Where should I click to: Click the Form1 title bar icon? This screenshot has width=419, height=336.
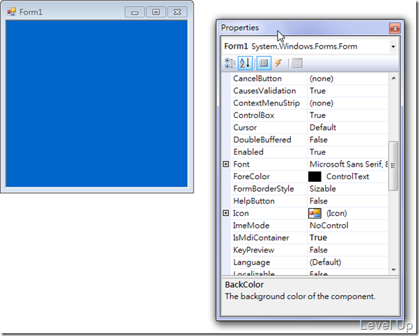click(x=12, y=12)
